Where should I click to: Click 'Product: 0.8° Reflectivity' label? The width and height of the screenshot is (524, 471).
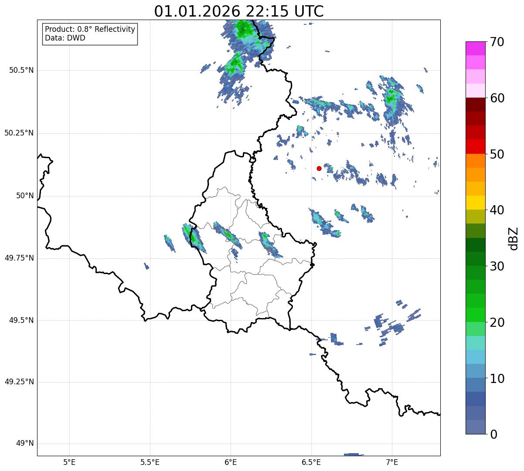90,29
